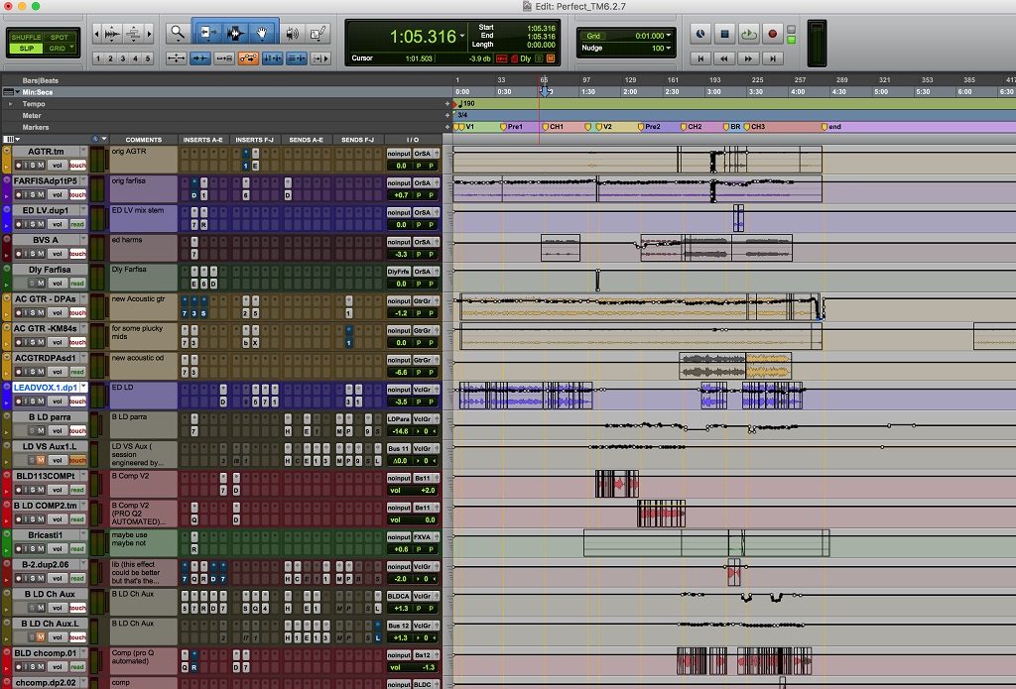Click the Markers ruler label
Viewport: 1016px width, 689px height.
(x=36, y=127)
